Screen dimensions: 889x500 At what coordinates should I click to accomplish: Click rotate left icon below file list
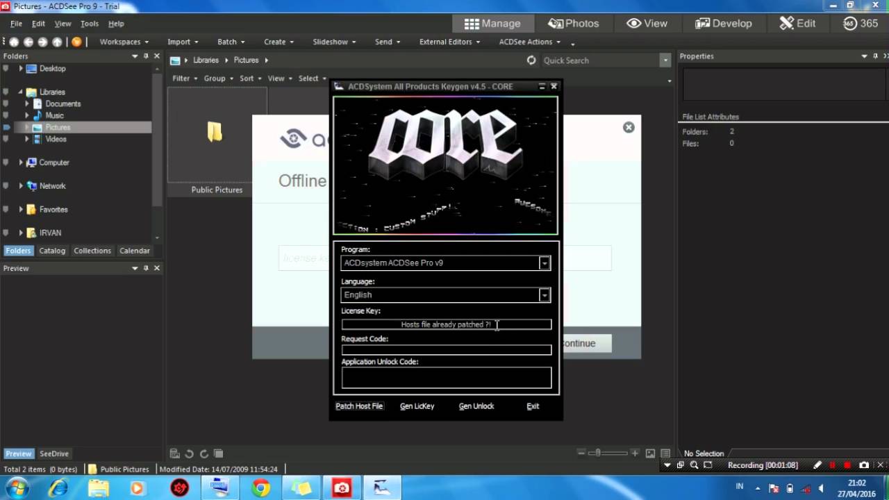pos(189,453)
